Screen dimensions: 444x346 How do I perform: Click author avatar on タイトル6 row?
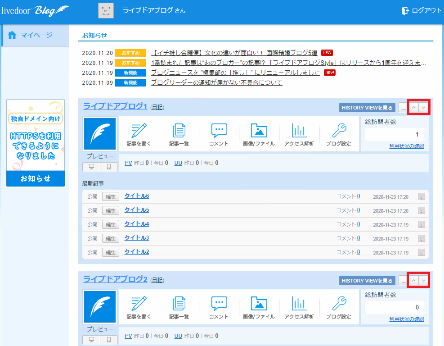pos(422,196)
